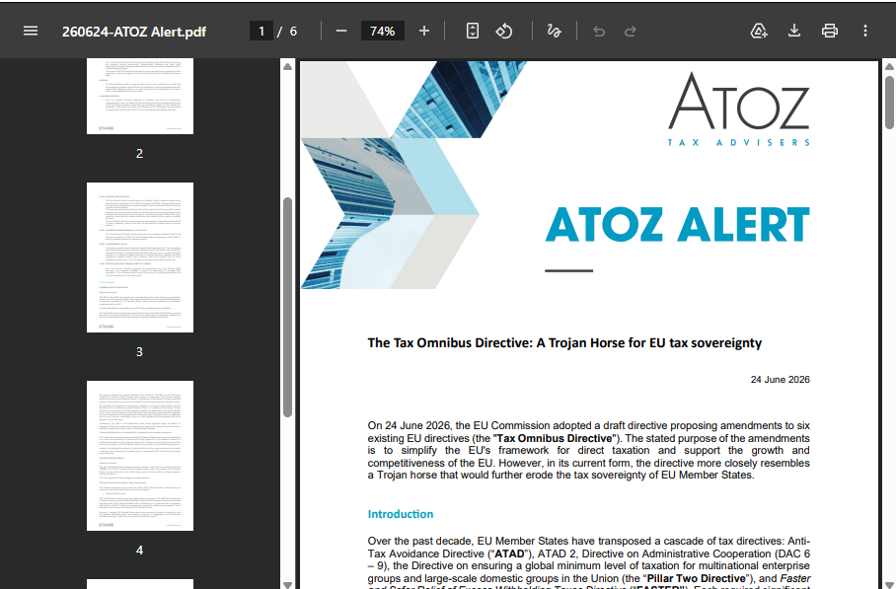Click the thumbnail panel scrollbar handle
The width and height of the screenshot is (896, 589).
pyautogui.click(x=287, y=307)
